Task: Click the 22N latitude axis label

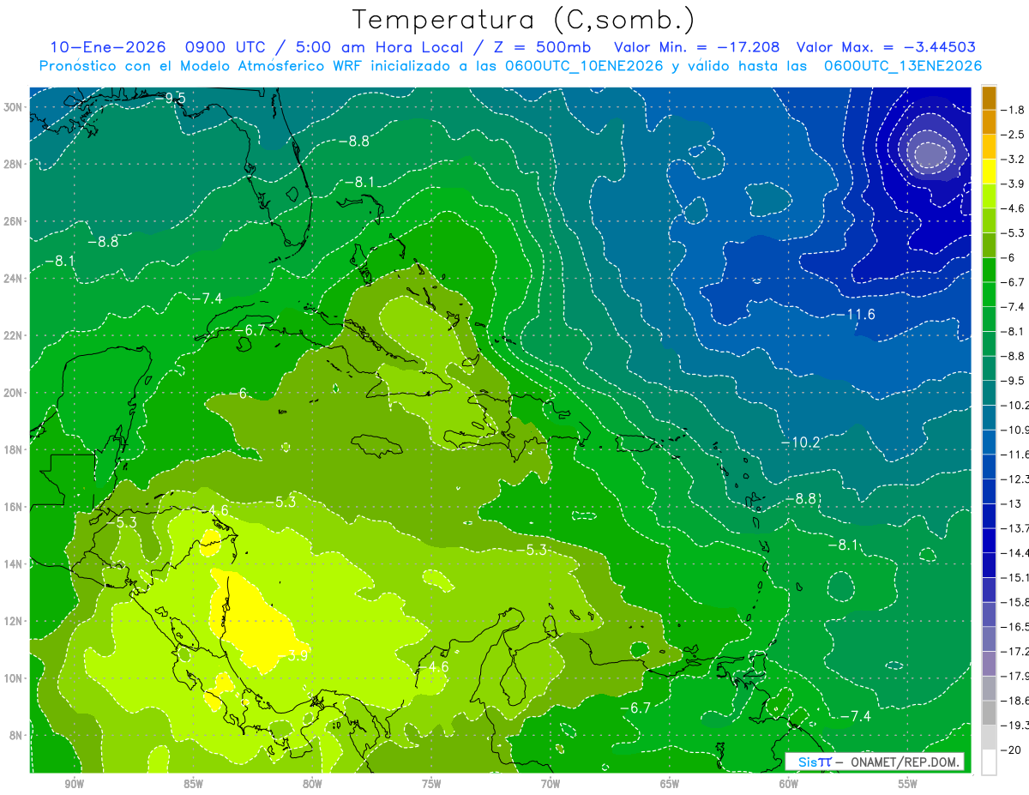Action: pos(14,335)
